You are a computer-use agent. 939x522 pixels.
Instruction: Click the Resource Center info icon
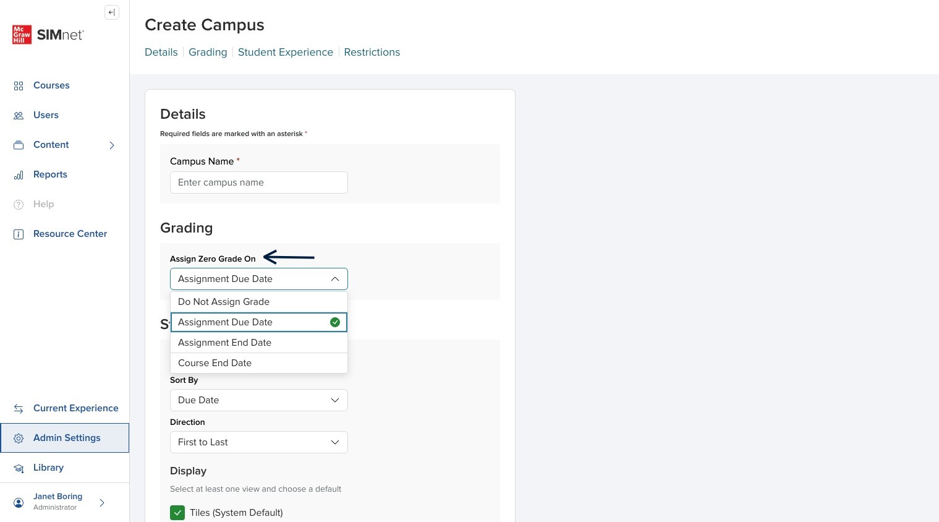(19, 234)
